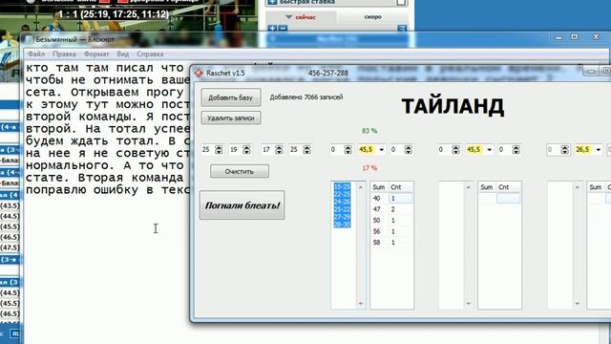Open the 26,5 dropdown in Raschet
The width and height of the screenshot is (611, 344).
click(x=599, y=150)
